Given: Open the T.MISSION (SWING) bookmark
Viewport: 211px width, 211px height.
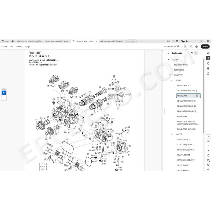Looking at the screenshot, I should click(185, 145).
